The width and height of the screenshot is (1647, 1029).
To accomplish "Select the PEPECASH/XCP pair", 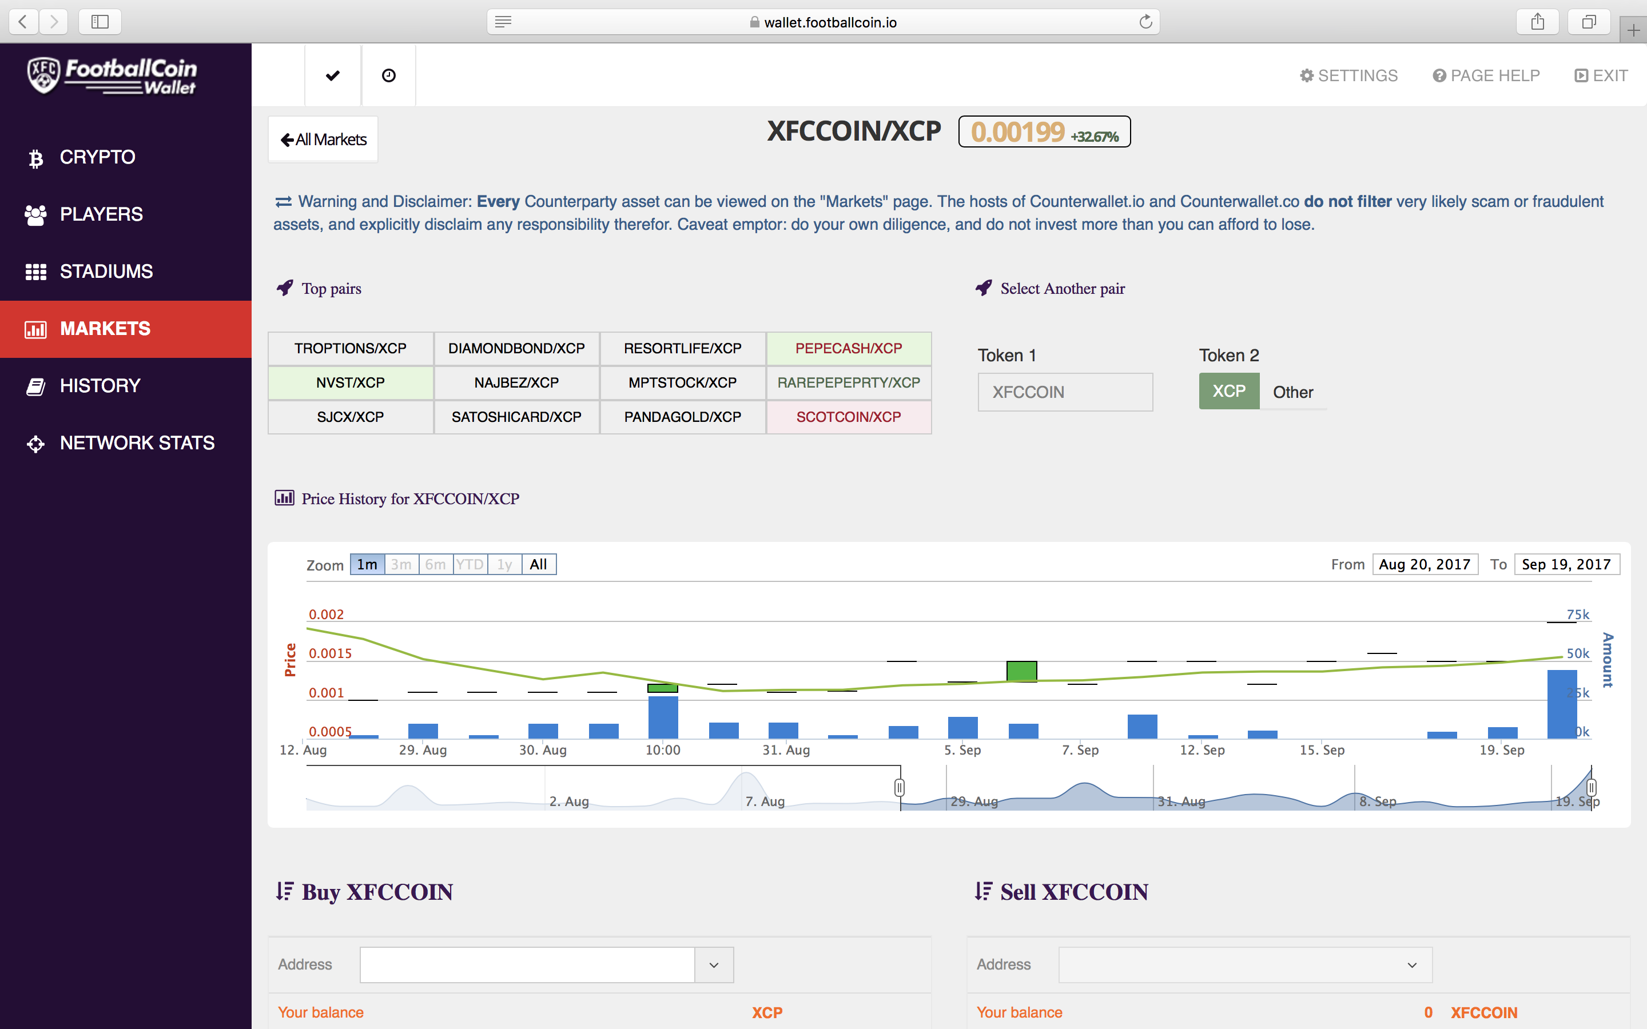I will [849, 349].
